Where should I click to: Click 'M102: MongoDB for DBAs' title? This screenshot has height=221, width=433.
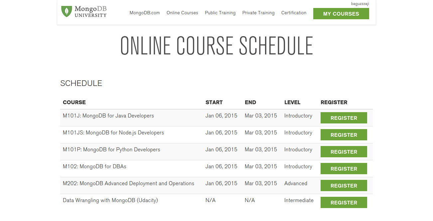[94, 167]
